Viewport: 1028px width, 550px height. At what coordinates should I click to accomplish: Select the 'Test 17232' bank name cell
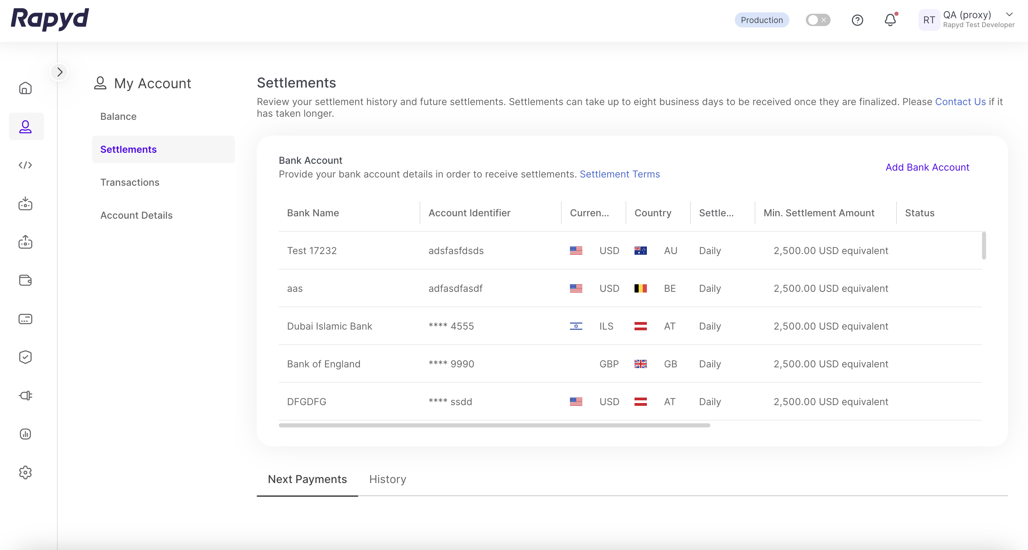312,251
